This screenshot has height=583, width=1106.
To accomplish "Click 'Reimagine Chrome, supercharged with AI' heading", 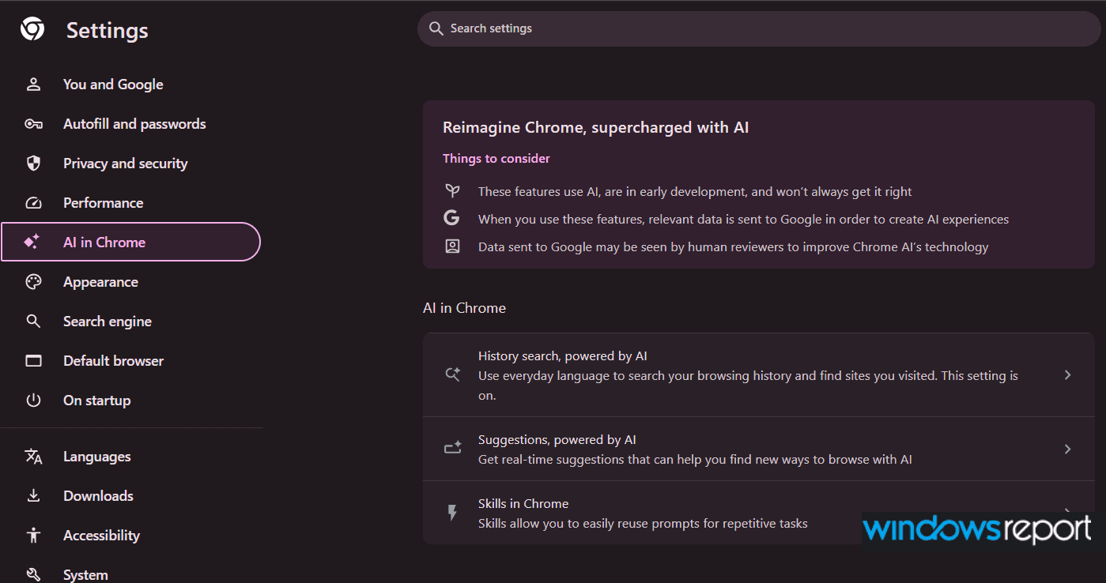I will 596,127.
